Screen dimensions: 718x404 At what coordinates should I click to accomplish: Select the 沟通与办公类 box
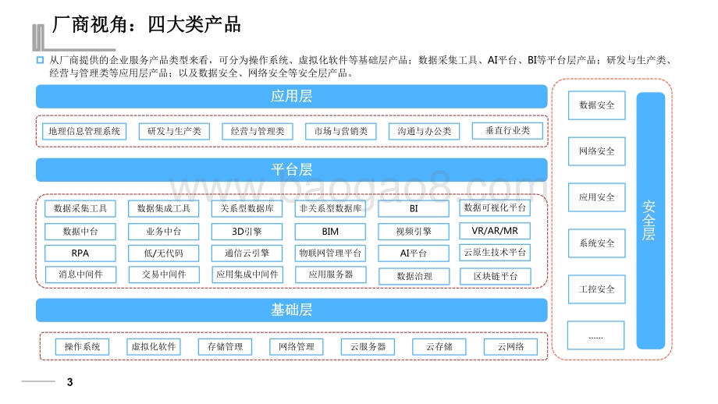tap(424, 131)
